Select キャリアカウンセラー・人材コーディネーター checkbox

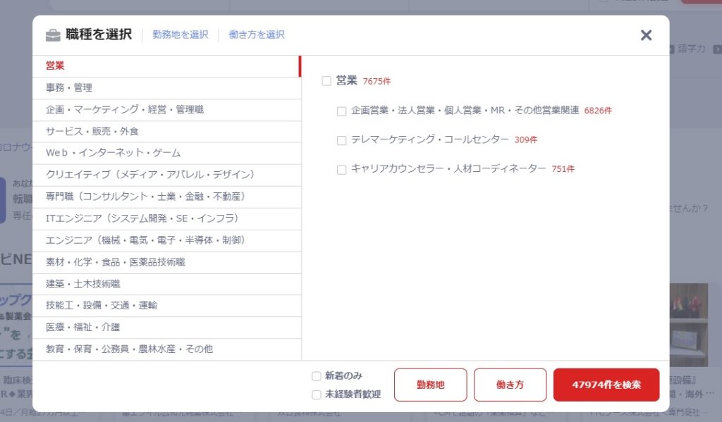(342, 169)
